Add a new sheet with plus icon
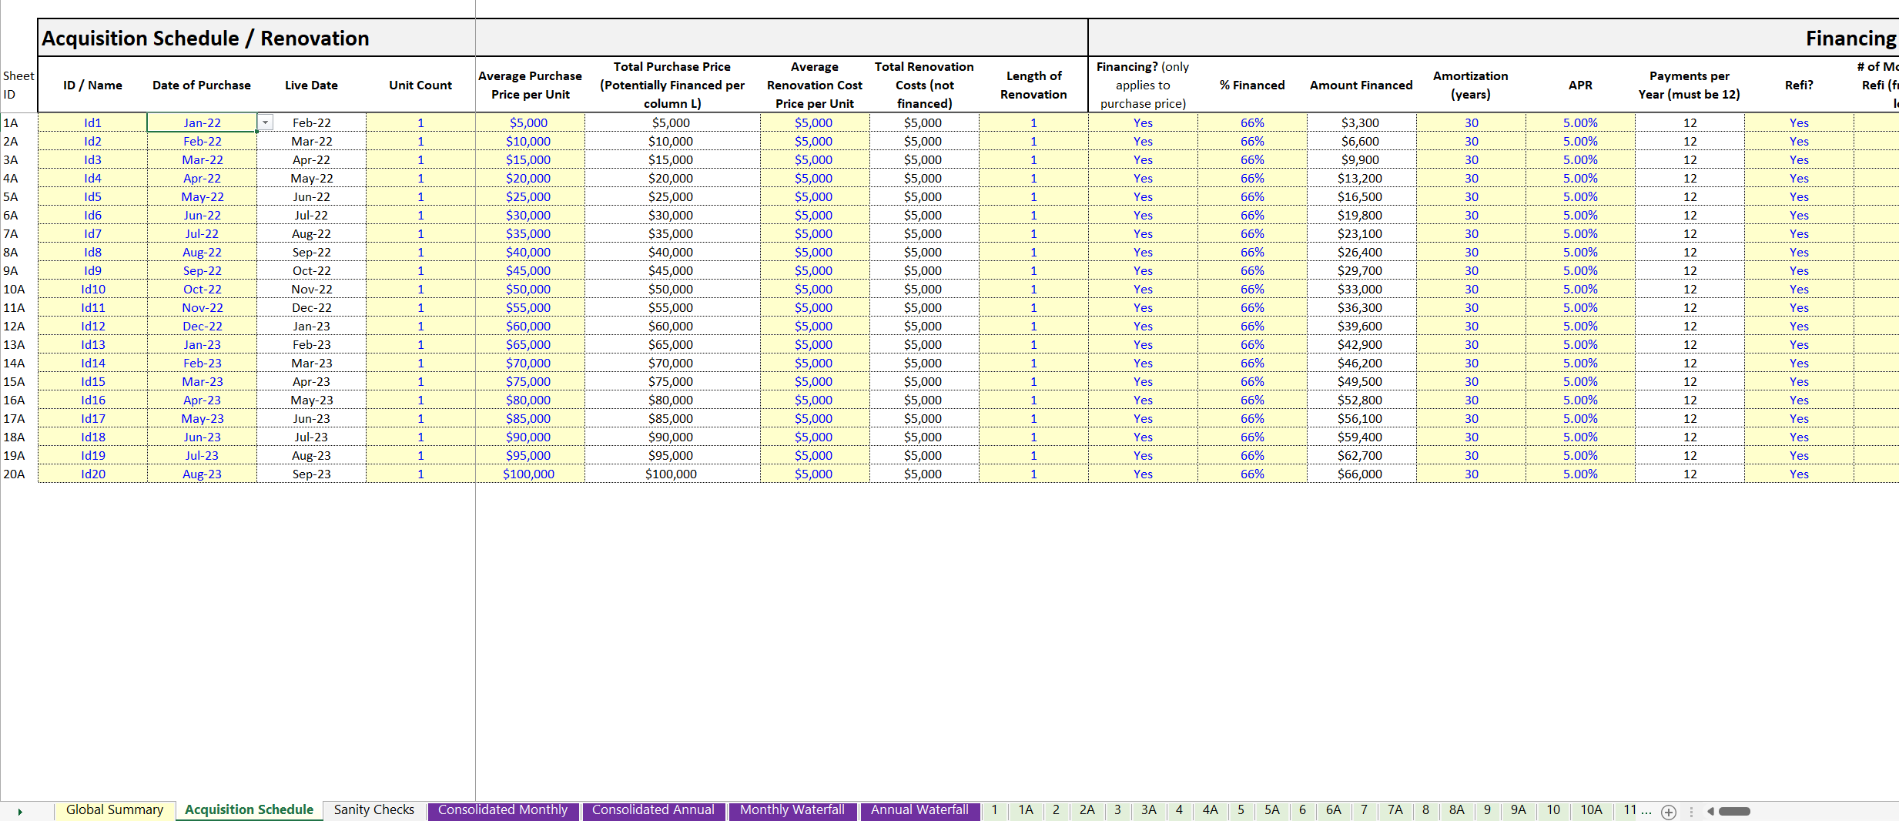This screenshot has width=1899, height=821. pyautogui.click(x=1669, y=812)
